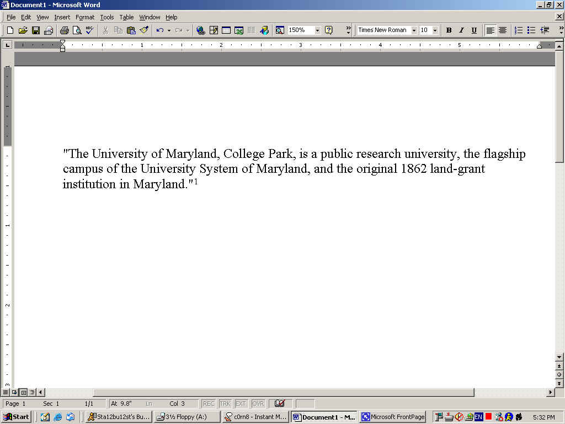Click the Bulleted list icon

click(531, 30)
